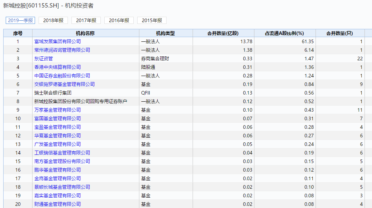Open 南方基金管理股份有限公司 link
The height and width of the screenshot is (208, 372).
[62, 161]
